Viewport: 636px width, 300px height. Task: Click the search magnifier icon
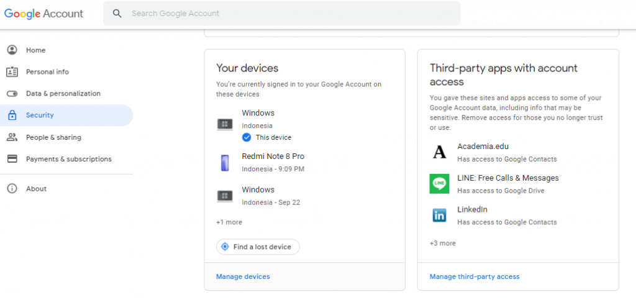click(117, 13)
